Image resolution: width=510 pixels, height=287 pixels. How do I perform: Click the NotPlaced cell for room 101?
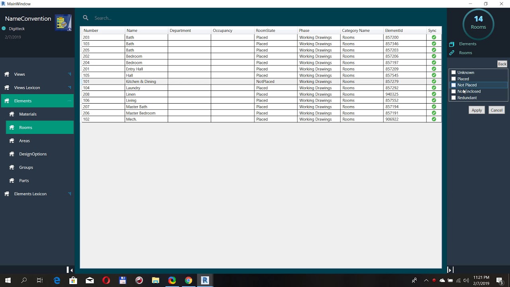click(x=275, y=81)
